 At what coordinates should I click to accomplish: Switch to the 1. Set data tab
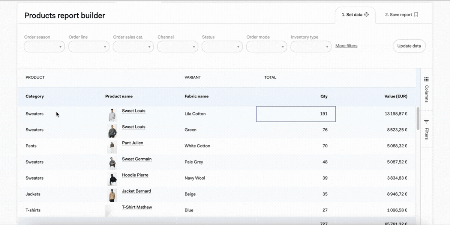click(355, 15)
